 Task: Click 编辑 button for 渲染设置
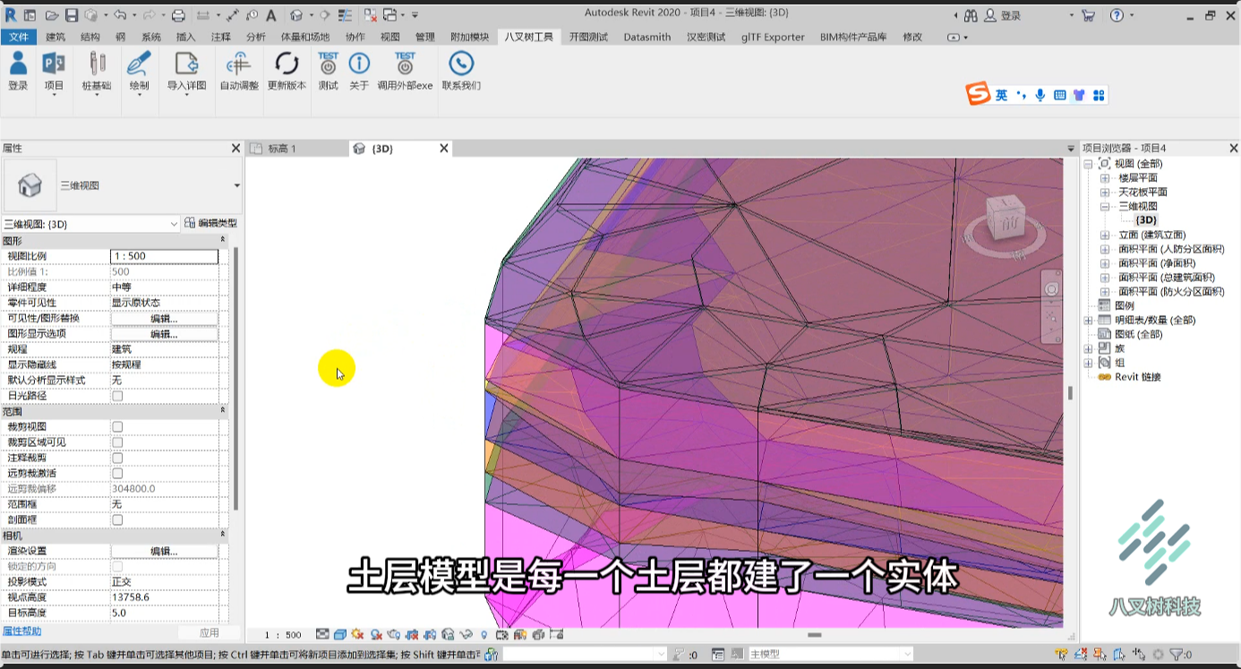click(164, 551)
